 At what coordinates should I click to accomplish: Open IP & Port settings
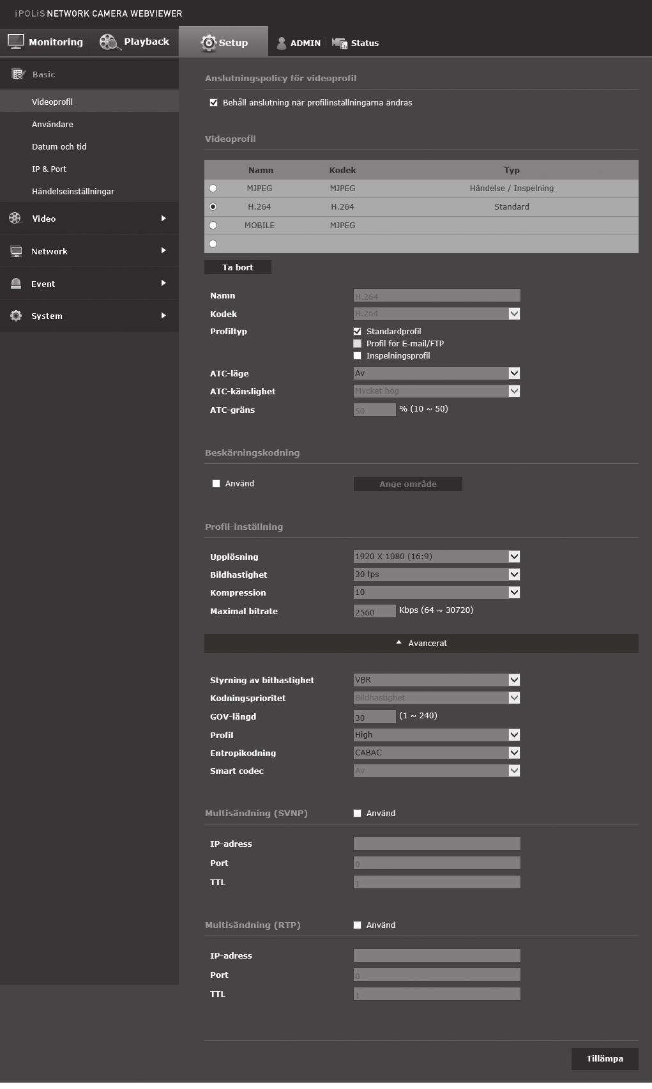pyautogui.click(x=89, y=169)
